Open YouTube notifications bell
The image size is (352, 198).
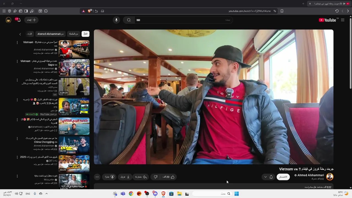18,20
